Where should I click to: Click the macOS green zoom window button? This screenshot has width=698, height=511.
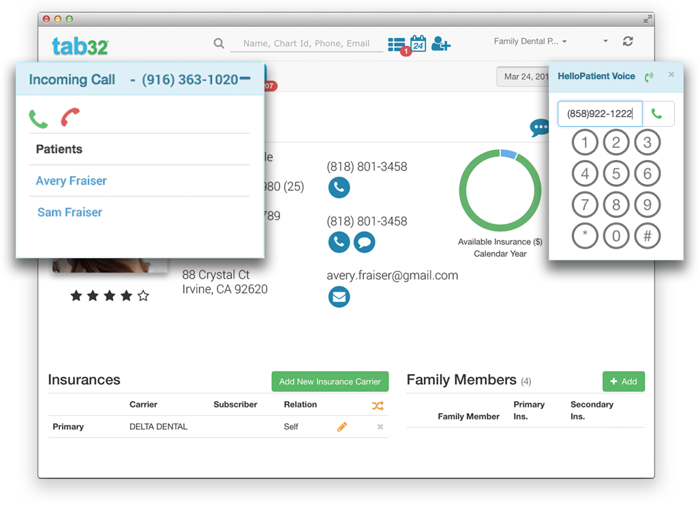pyautogui.click(x=69, y=19)
